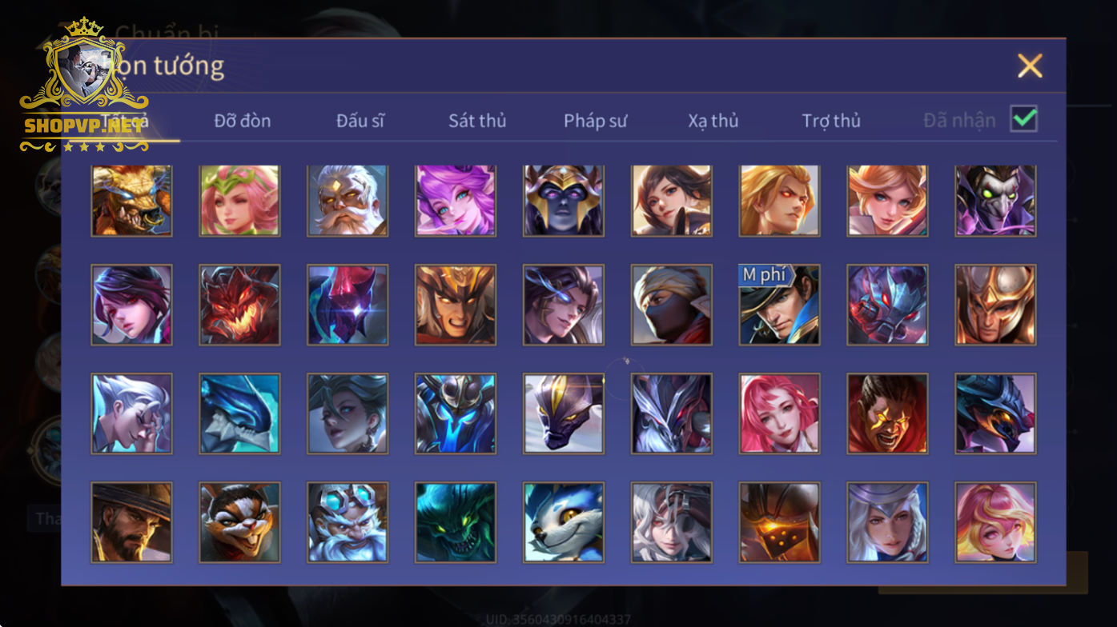Show the Sát thủ heroes tab
The height and width of the screenshot is (627, 1117).
477,121
